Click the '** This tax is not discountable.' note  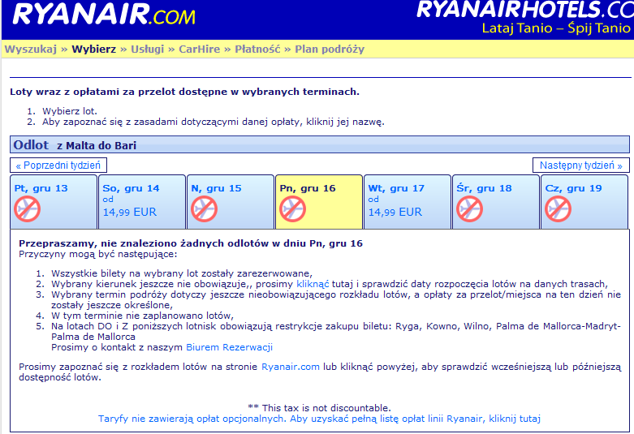tap(319, 408)
